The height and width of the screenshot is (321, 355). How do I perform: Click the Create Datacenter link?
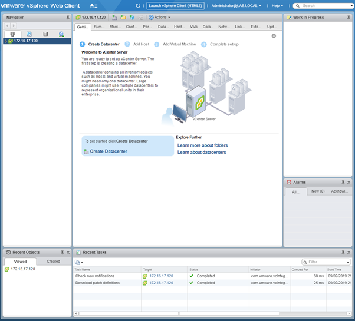pos(109,151)
